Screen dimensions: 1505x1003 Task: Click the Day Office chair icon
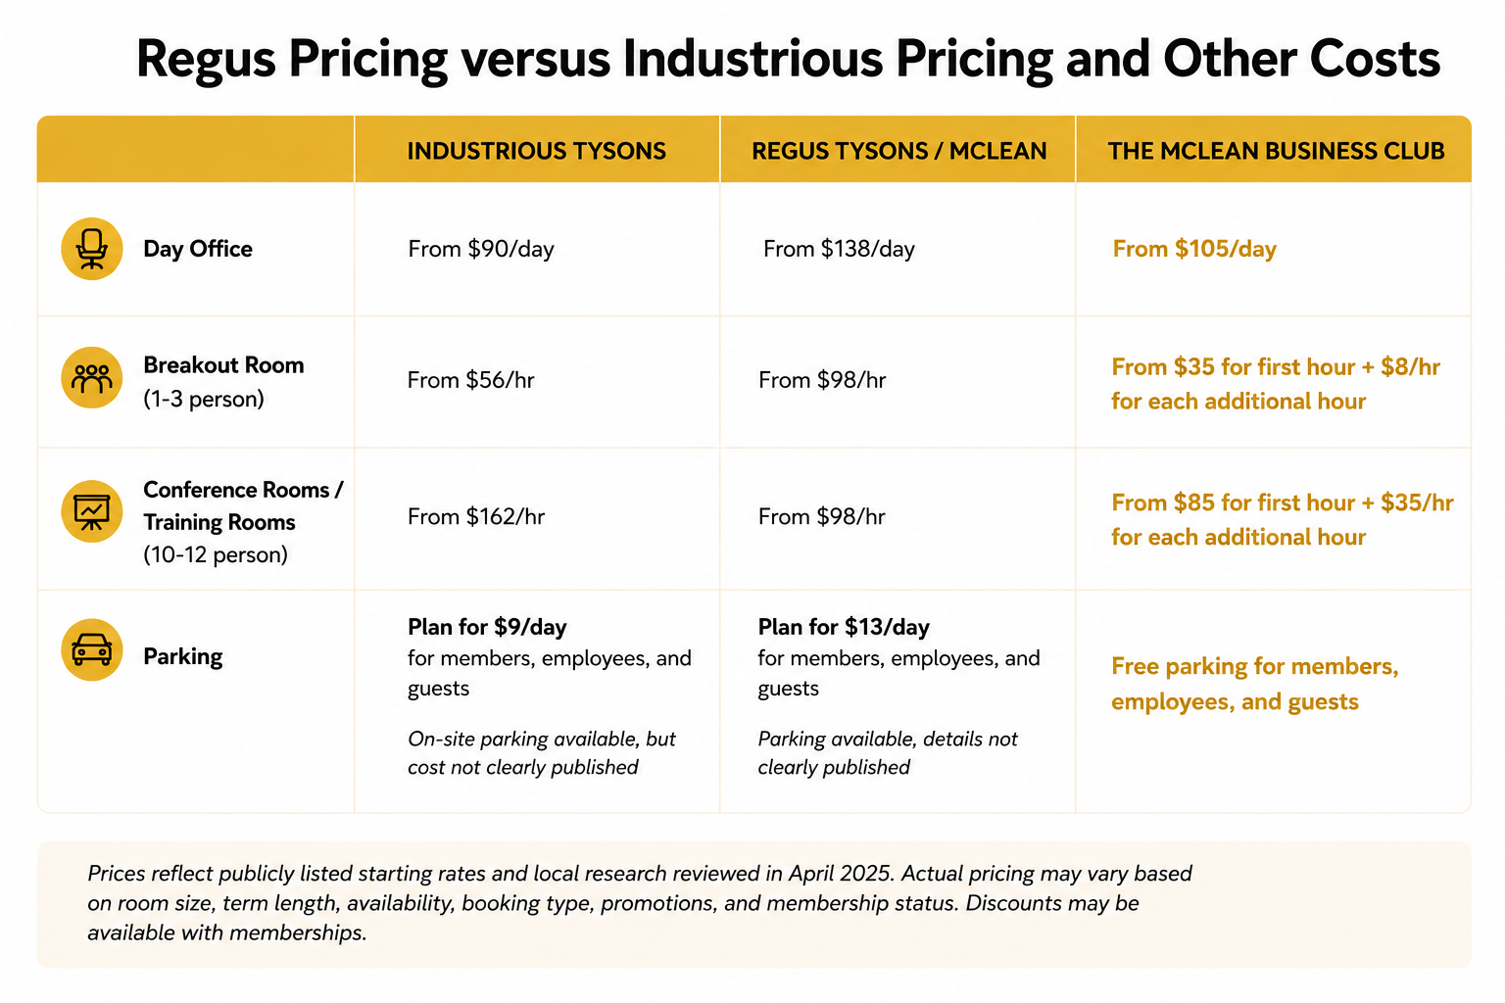pyautogui.click(x=92, y=249)
